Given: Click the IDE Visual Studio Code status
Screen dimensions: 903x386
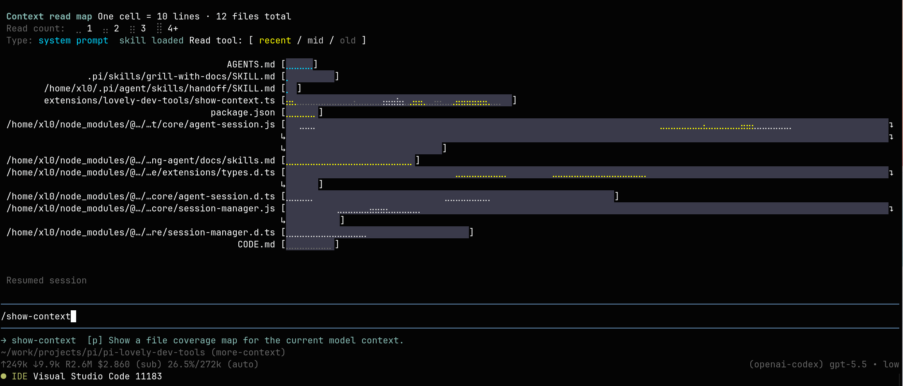Looking at the screenshot, I should pyautogui.click(x=86, y=376).
